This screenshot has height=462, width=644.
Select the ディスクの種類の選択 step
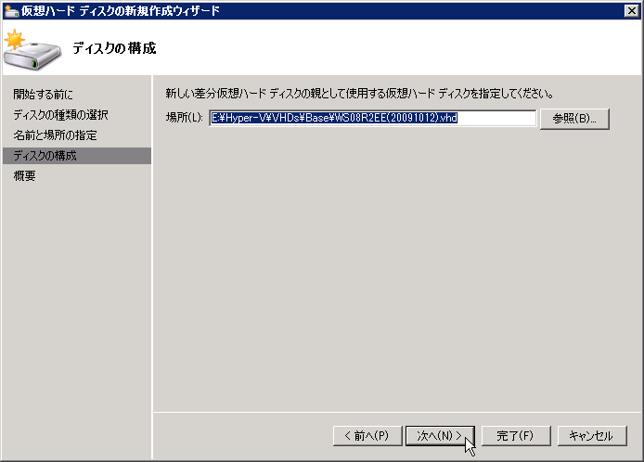click(60, 115)
